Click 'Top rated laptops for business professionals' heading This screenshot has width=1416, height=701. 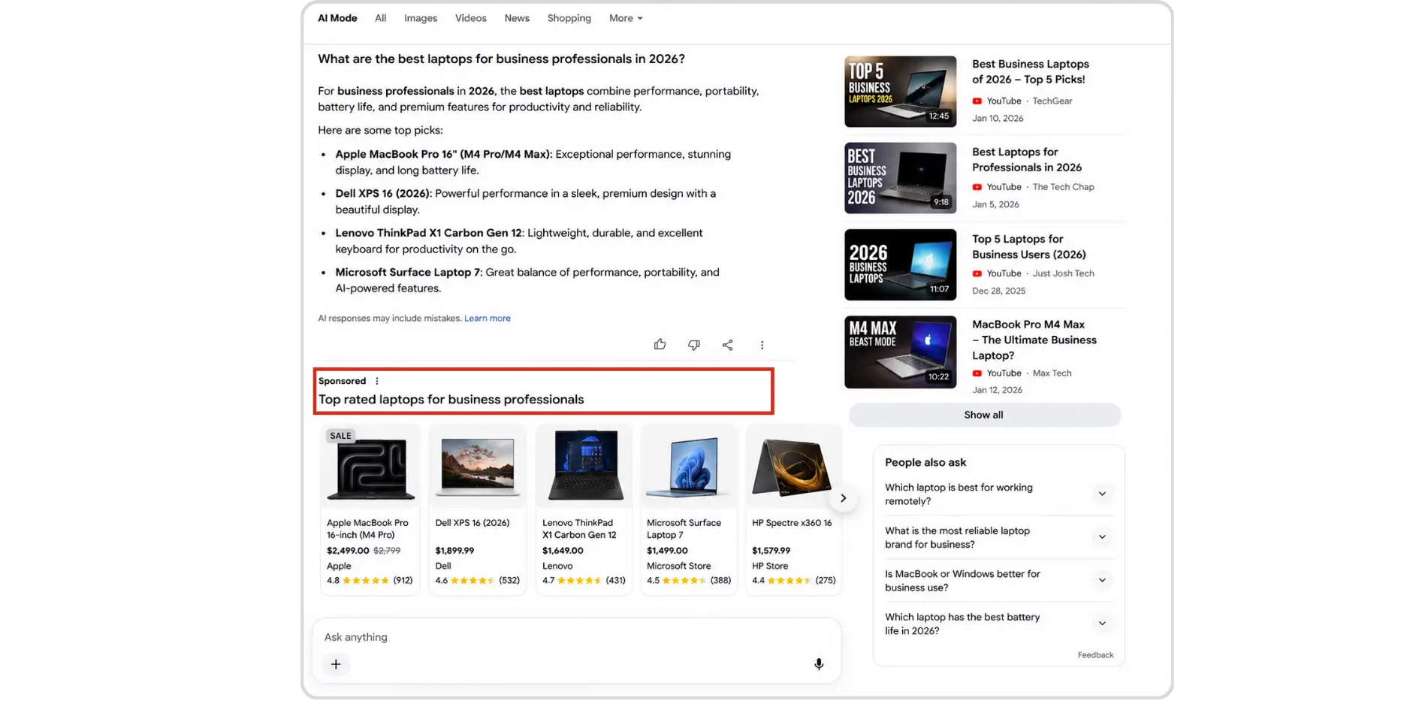coord(451,400)
